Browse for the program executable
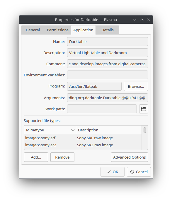Image resolution: width=172 pixels, height=201 pixels. (136, 86)
